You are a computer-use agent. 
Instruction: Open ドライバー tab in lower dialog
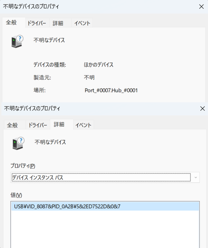tap(38, 125)
